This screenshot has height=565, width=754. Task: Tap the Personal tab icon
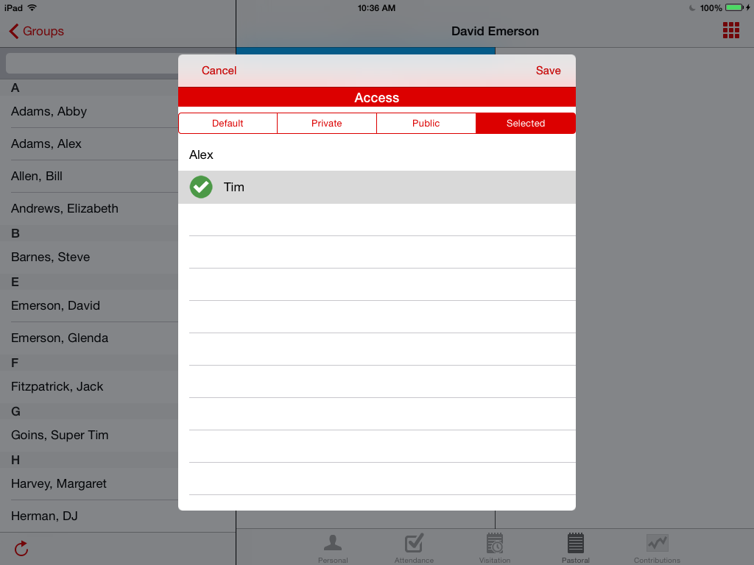click(333, 544)
